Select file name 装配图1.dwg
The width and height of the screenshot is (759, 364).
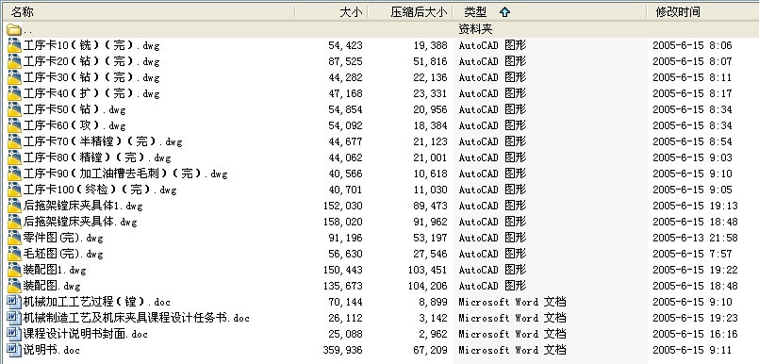click(55, 269)
